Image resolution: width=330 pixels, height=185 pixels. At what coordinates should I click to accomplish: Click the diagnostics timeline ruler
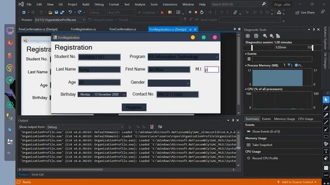coord(282,48)
